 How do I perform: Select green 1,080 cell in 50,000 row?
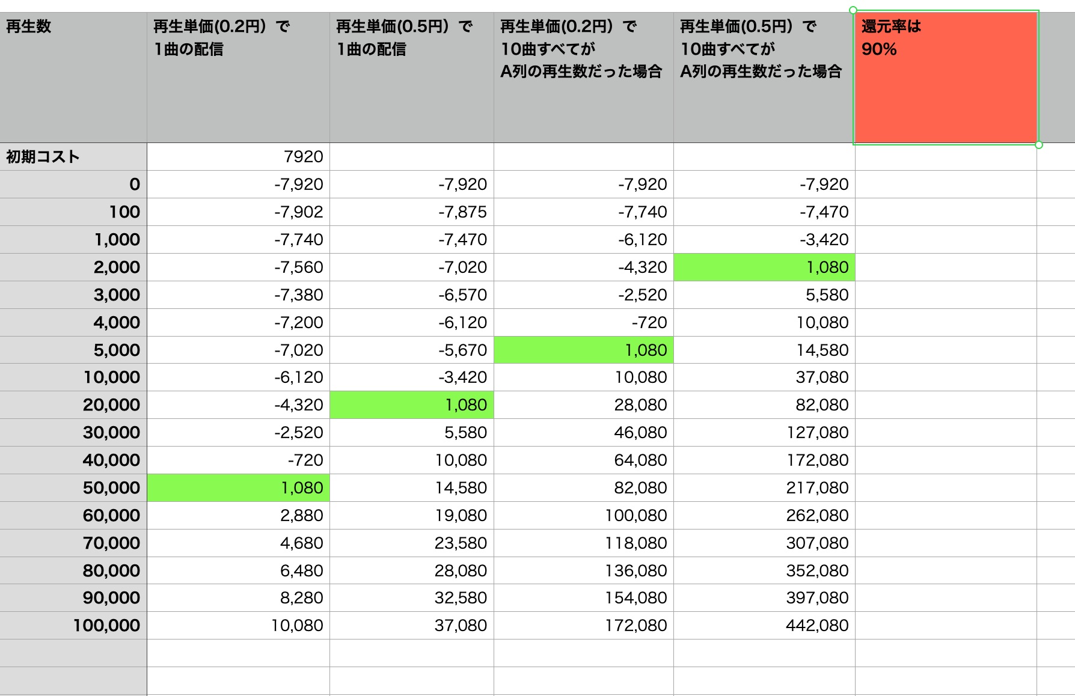point(238,488)
